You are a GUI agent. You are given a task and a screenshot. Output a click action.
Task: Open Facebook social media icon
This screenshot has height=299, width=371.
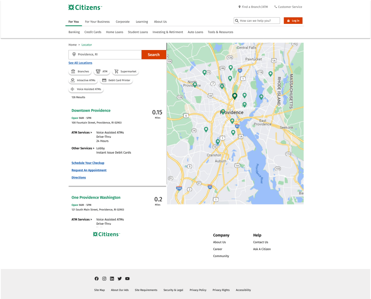(96, 279)
